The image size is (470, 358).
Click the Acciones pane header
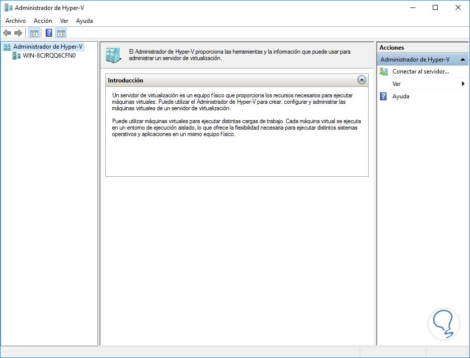[x=422, y=47]
